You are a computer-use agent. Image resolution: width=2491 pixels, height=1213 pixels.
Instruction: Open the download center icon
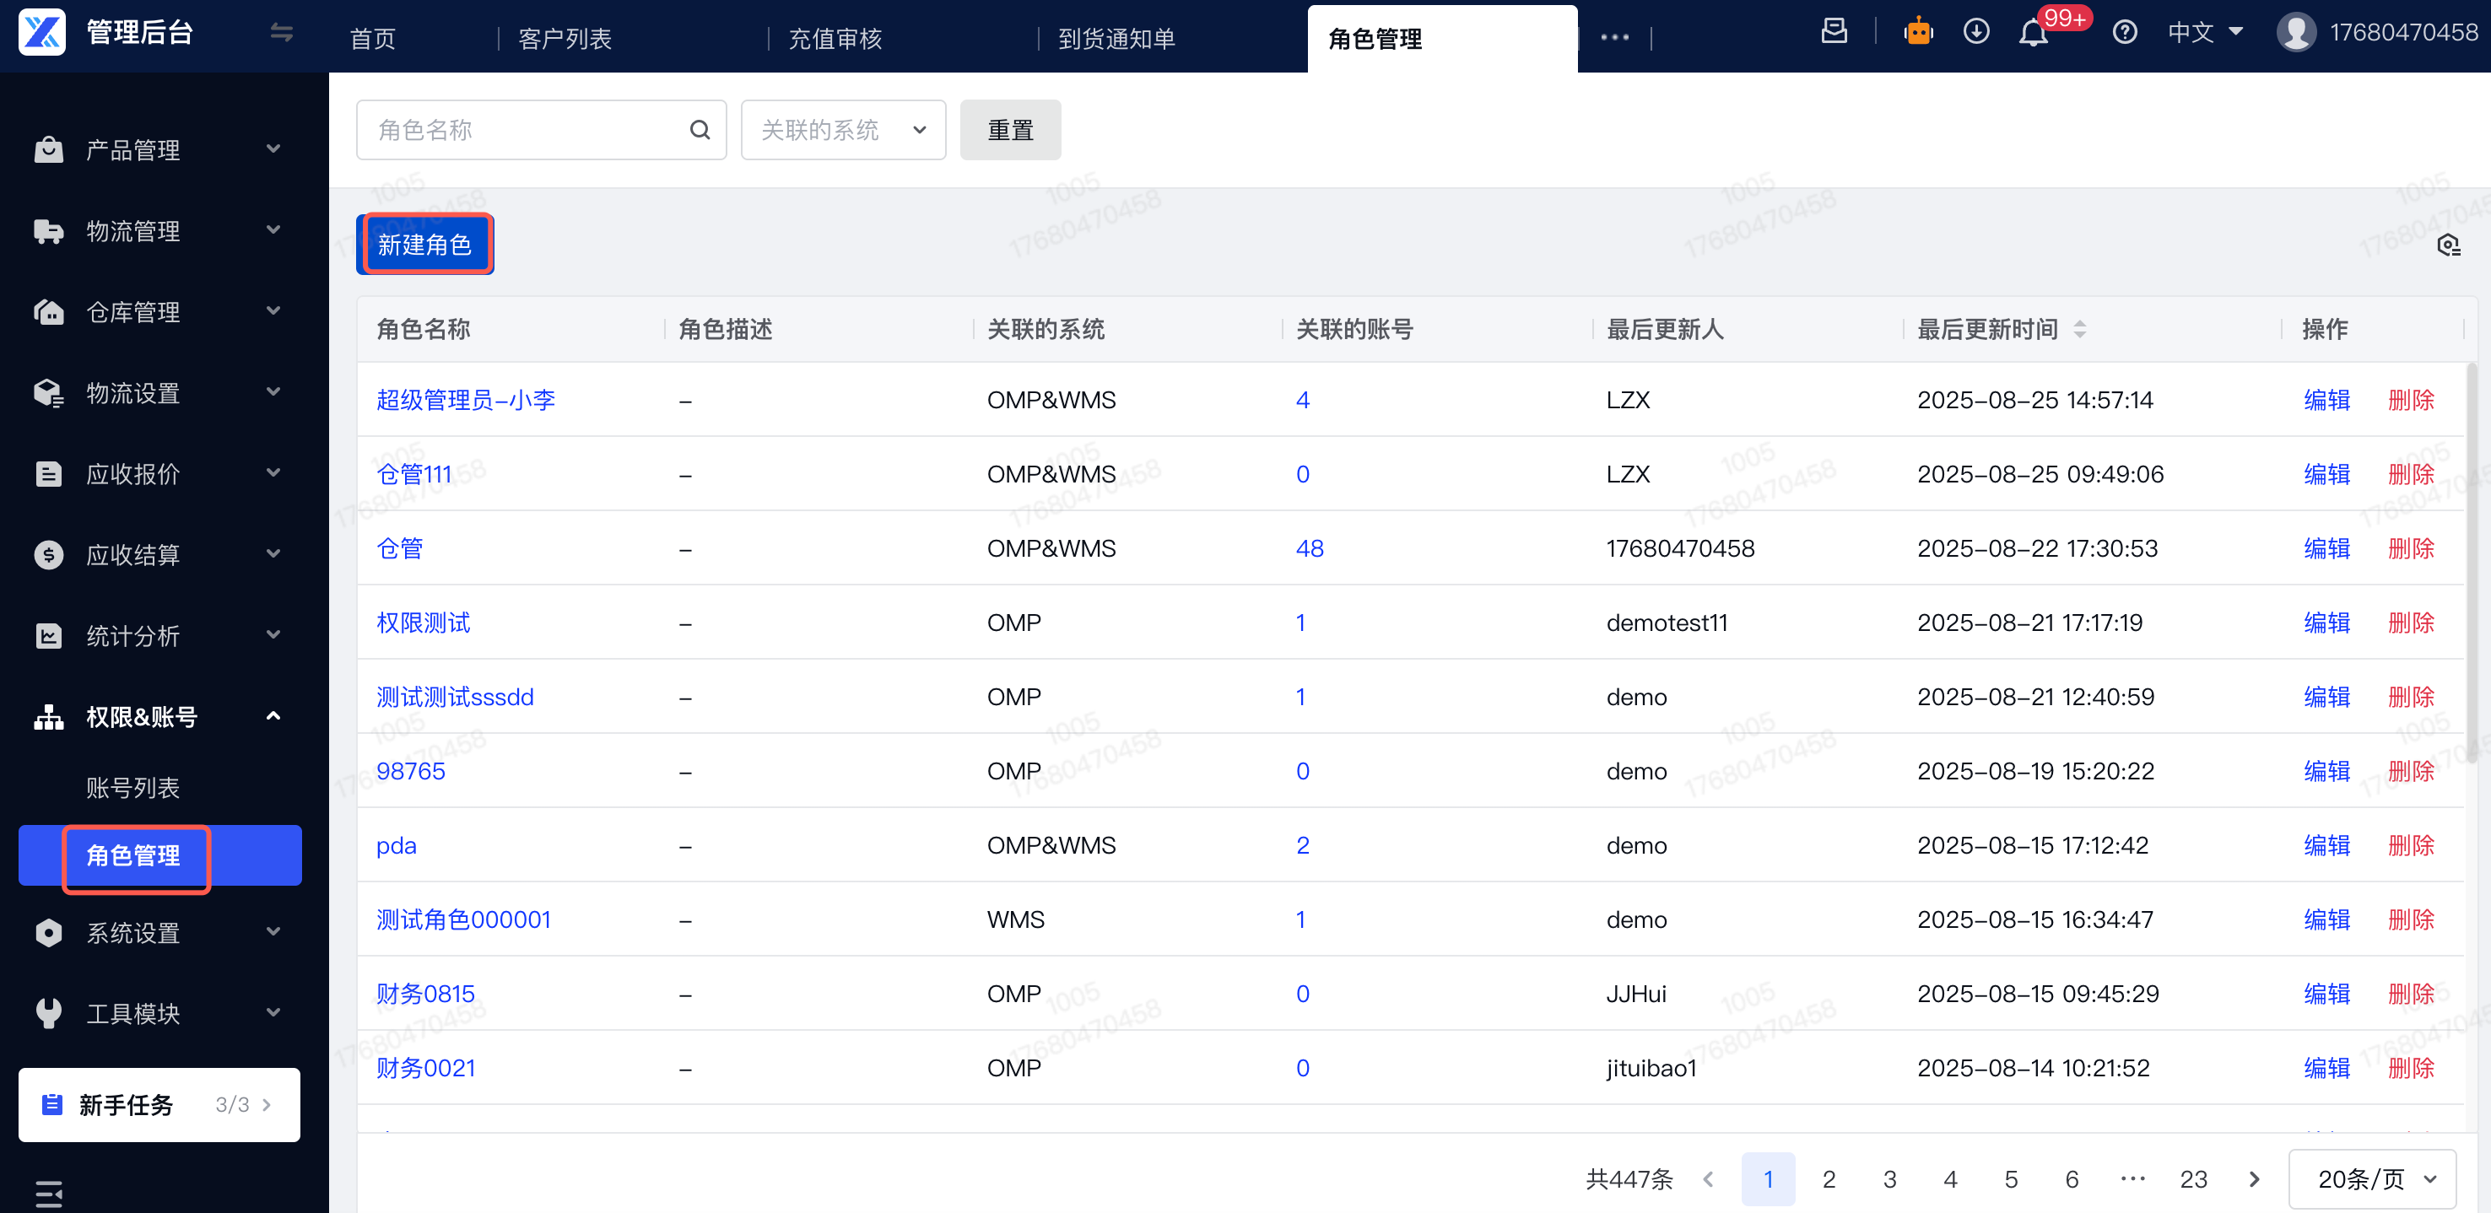coord(1975,32)
